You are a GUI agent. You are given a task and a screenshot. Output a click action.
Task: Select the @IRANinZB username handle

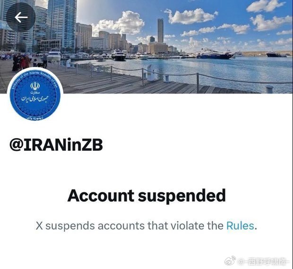click(x=56, y=145)
